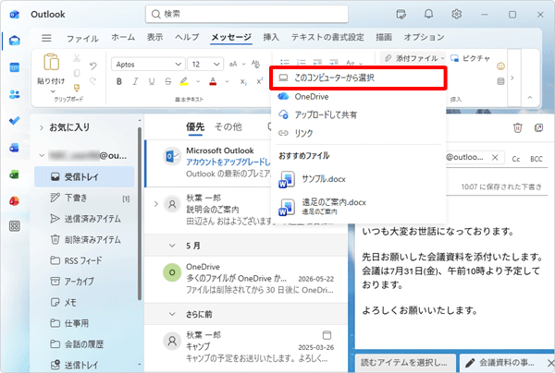555x373 pixels.
Task: Open the font size 12 dropdown
Action: [205, 65]
